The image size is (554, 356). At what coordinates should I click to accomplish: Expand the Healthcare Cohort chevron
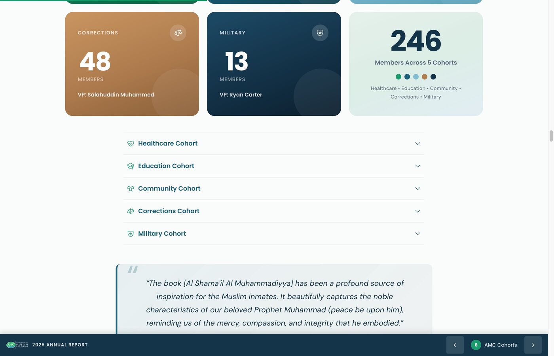point(417,144)
